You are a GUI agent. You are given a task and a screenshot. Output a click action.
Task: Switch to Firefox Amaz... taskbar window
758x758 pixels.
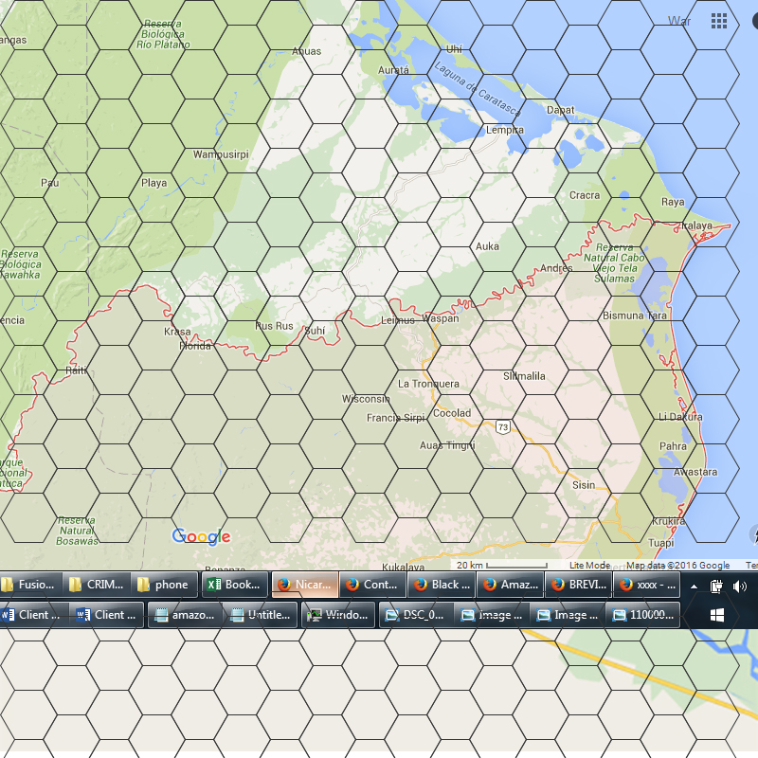click(x=510, y=585)
